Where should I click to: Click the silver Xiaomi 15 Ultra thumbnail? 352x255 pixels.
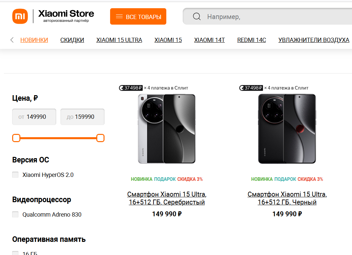pyautogui.click(x=167, y=129)
